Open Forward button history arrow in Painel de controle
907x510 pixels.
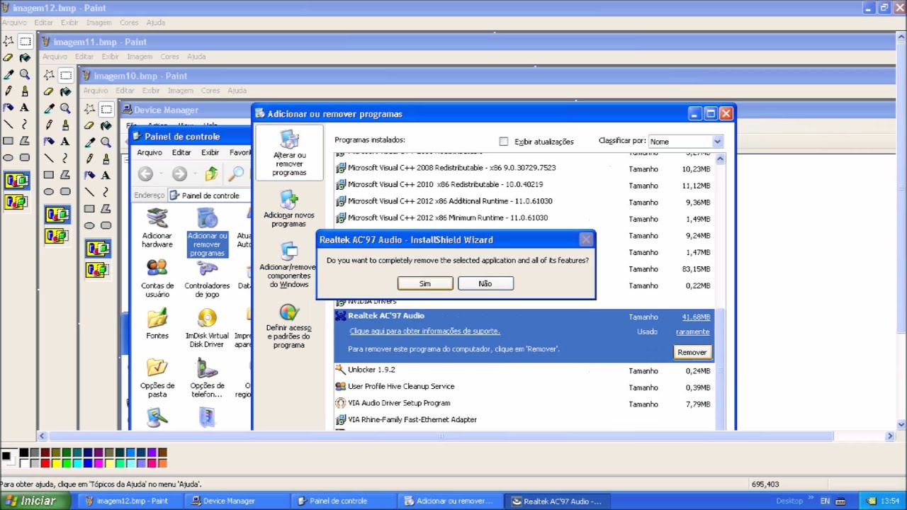196,174
